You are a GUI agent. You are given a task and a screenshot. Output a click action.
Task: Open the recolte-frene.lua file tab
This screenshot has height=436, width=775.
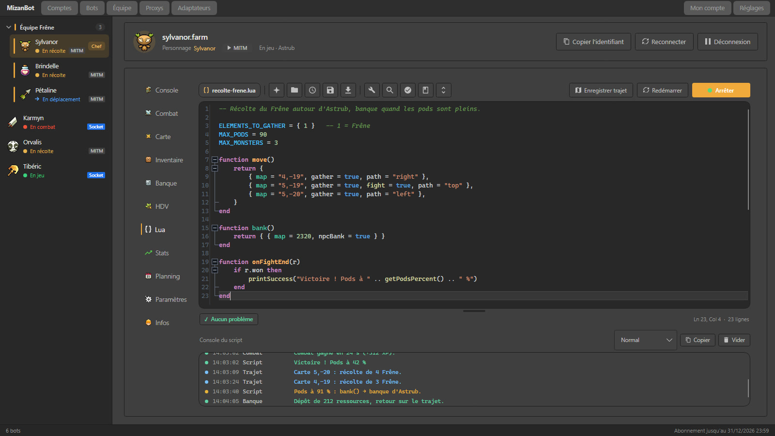tap(230, 90)
